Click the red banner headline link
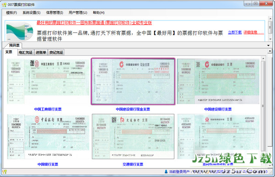The width and height of the screenshot is (275, 177). 94,23
